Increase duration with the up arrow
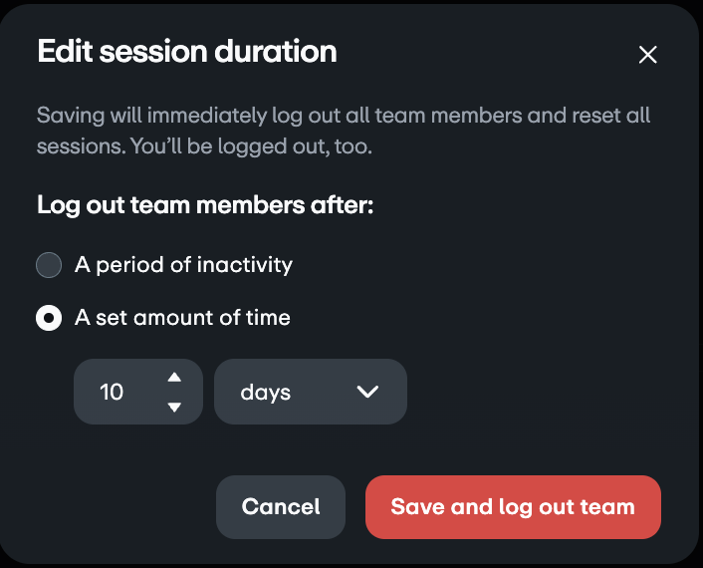 click(x=174, y=377)
